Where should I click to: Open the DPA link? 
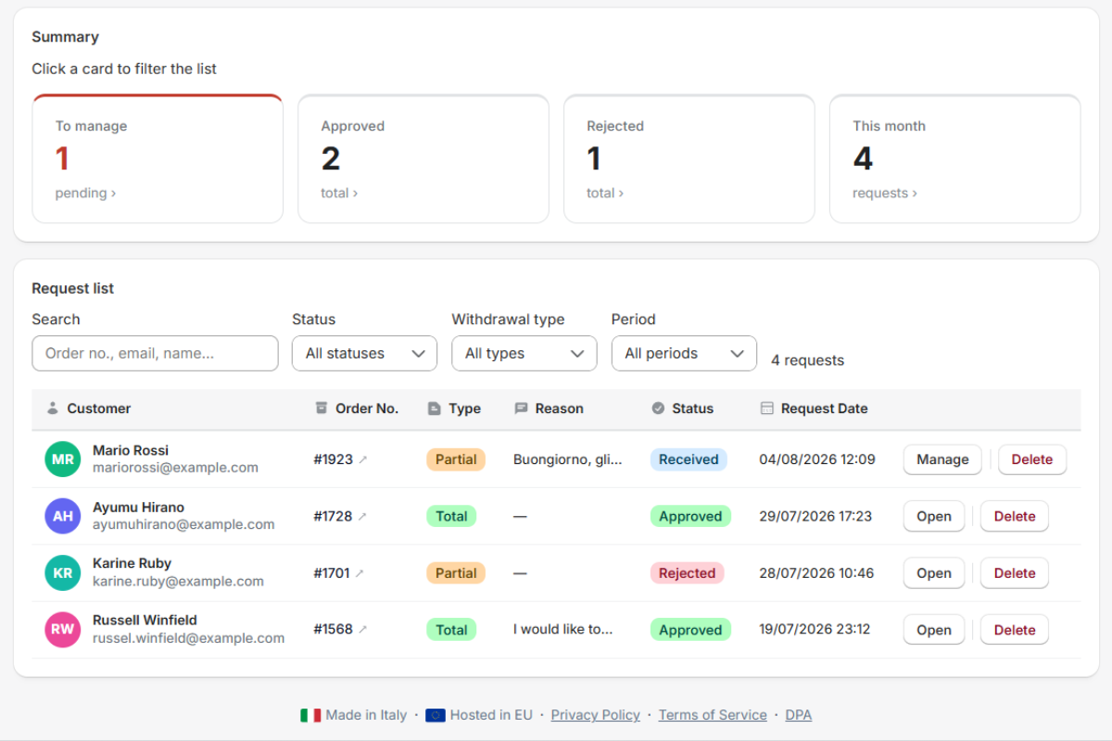coord(799,715)
